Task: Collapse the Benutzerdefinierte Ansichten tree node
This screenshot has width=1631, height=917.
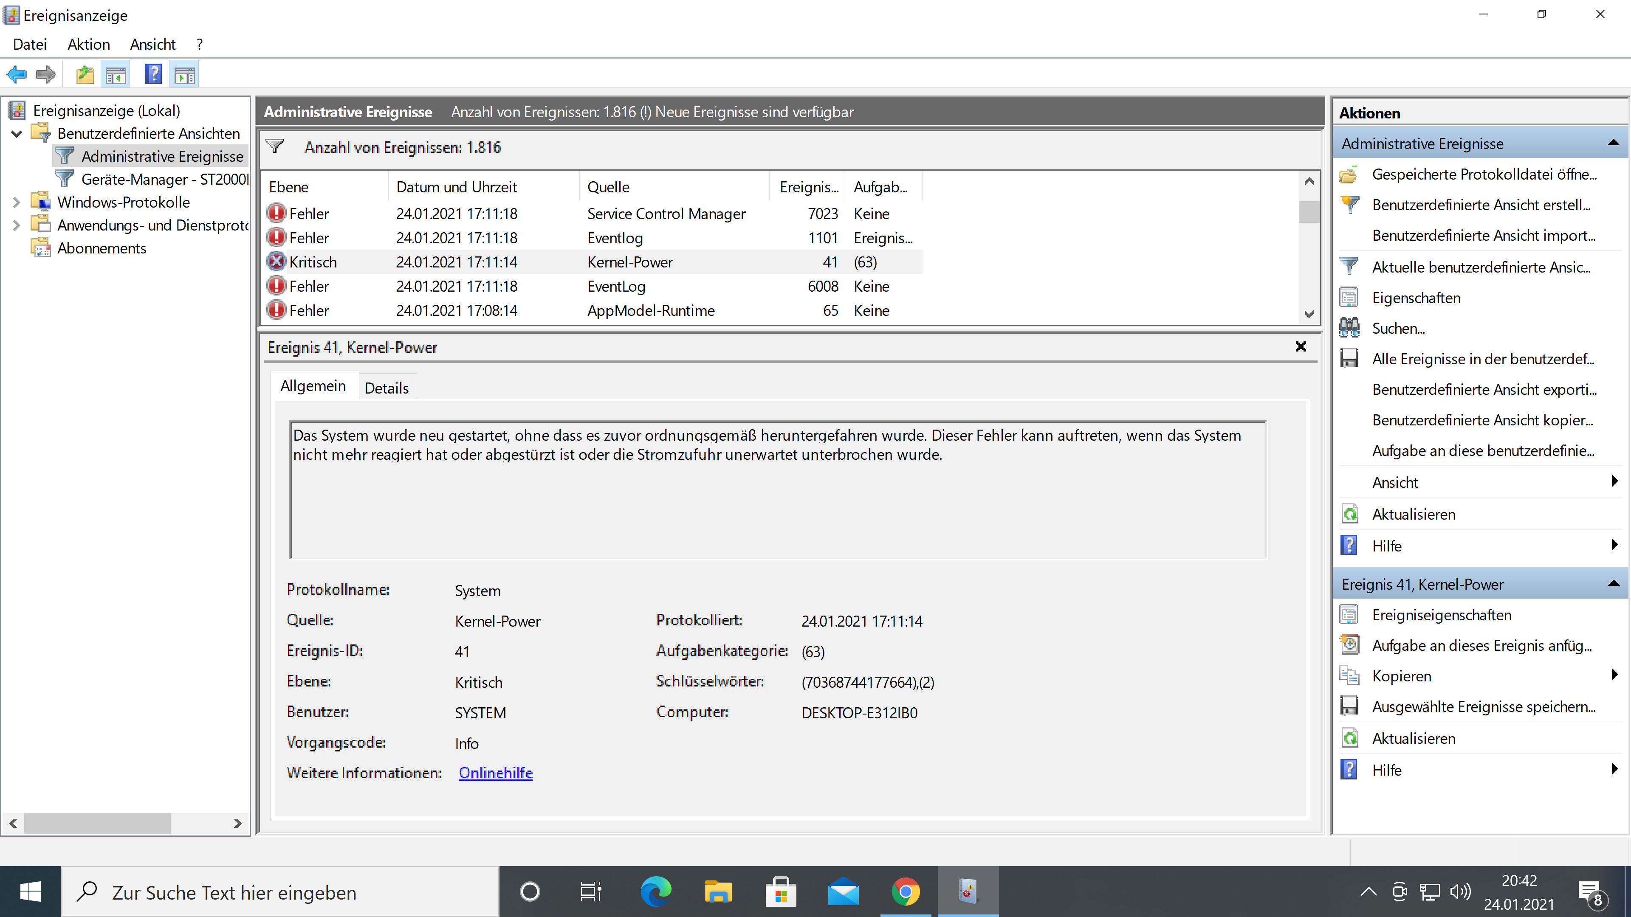Action: [17, 134]
